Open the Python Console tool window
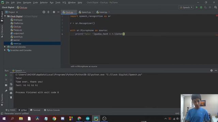Screen dimensions: 218x122 [52, 110]
